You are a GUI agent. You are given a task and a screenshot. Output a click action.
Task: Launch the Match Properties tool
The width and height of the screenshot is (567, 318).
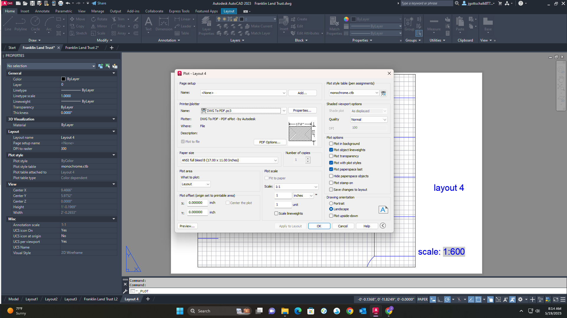334,26
